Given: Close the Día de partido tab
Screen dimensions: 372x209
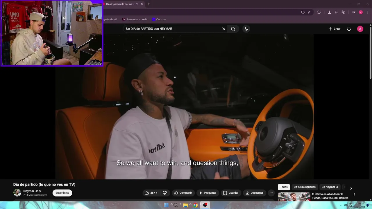Looking at the screenshot, I should 142,4.
